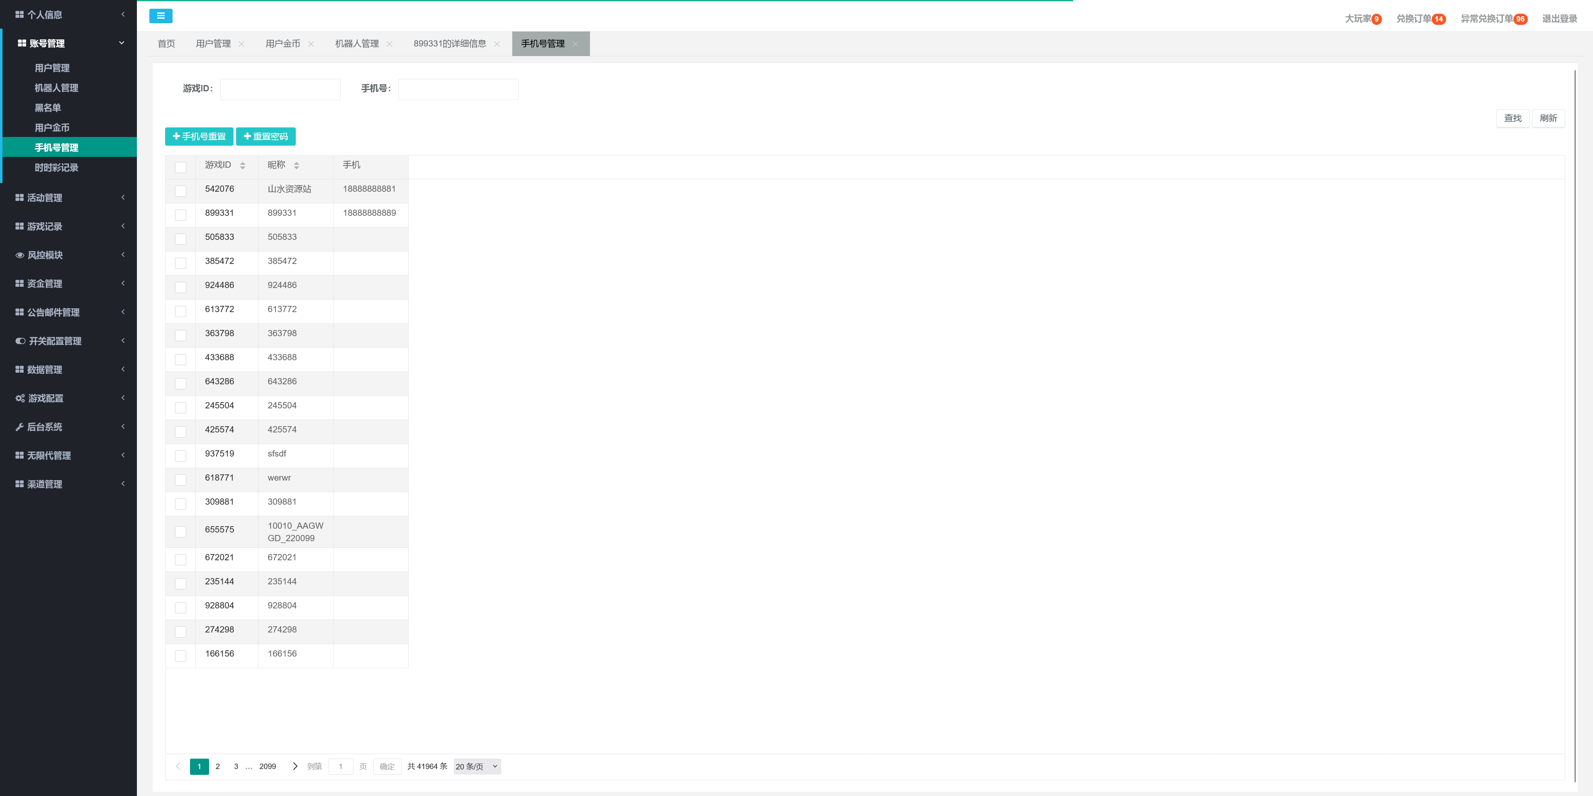Click the 开关配置管理 toggle icon
1593x796 pixels.
click(x=20, y=341)
